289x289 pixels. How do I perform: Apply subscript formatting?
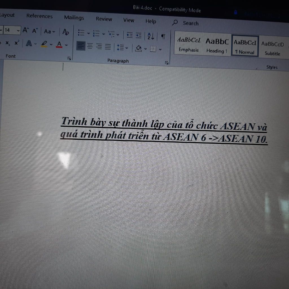click(x=8, y=43)
